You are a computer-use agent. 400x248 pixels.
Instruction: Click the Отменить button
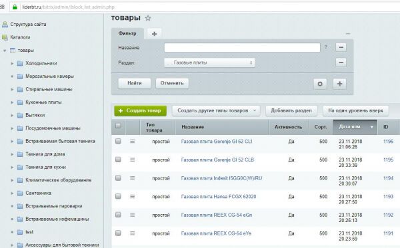click(x=172, y=83)
